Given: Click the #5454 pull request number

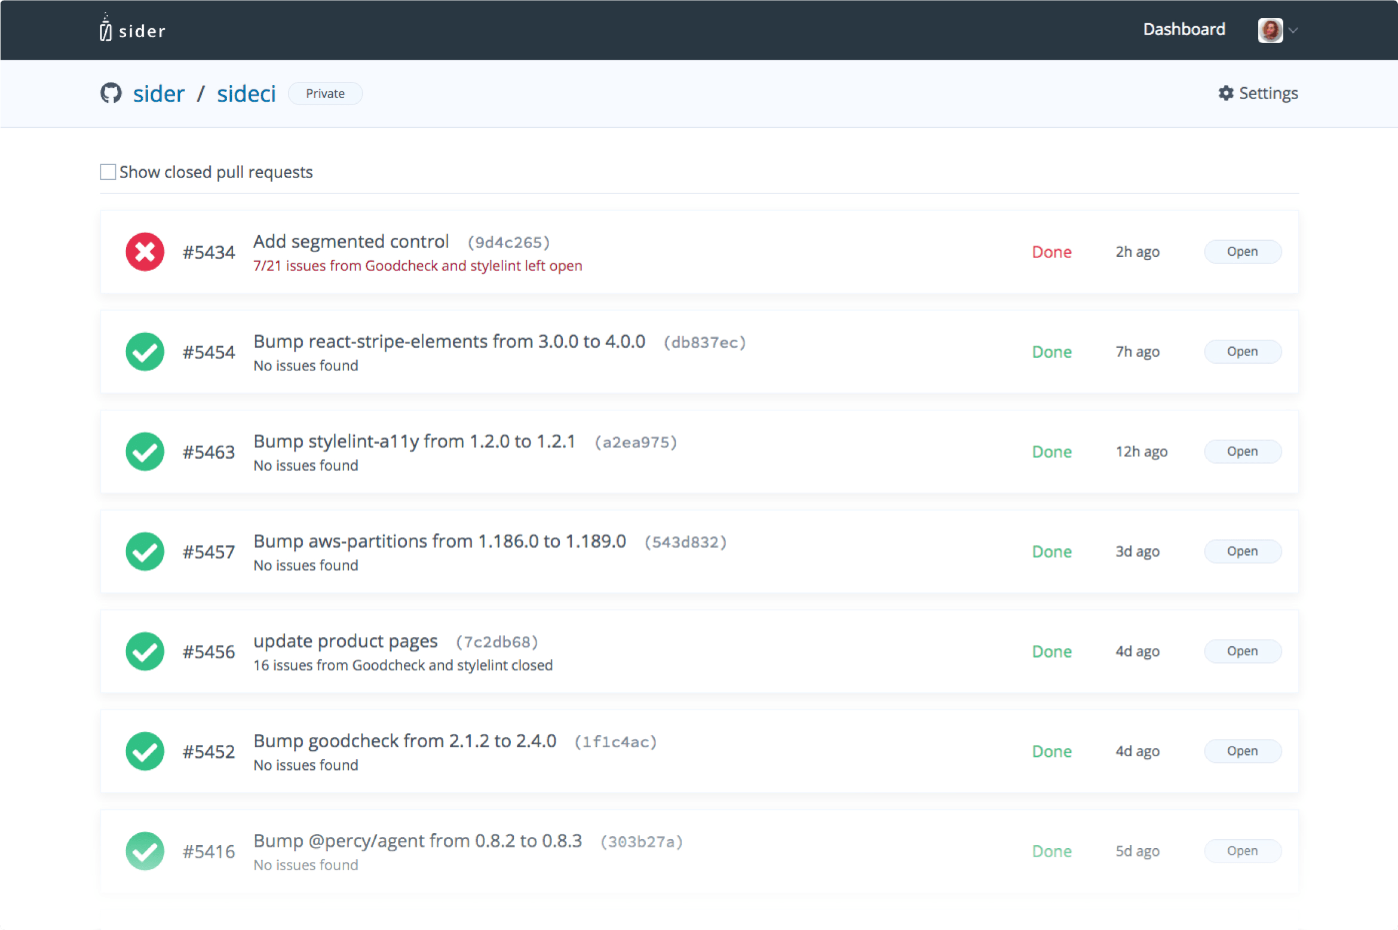Looking at the screenshot, I should pyautogui.click(x=209, y=352).
